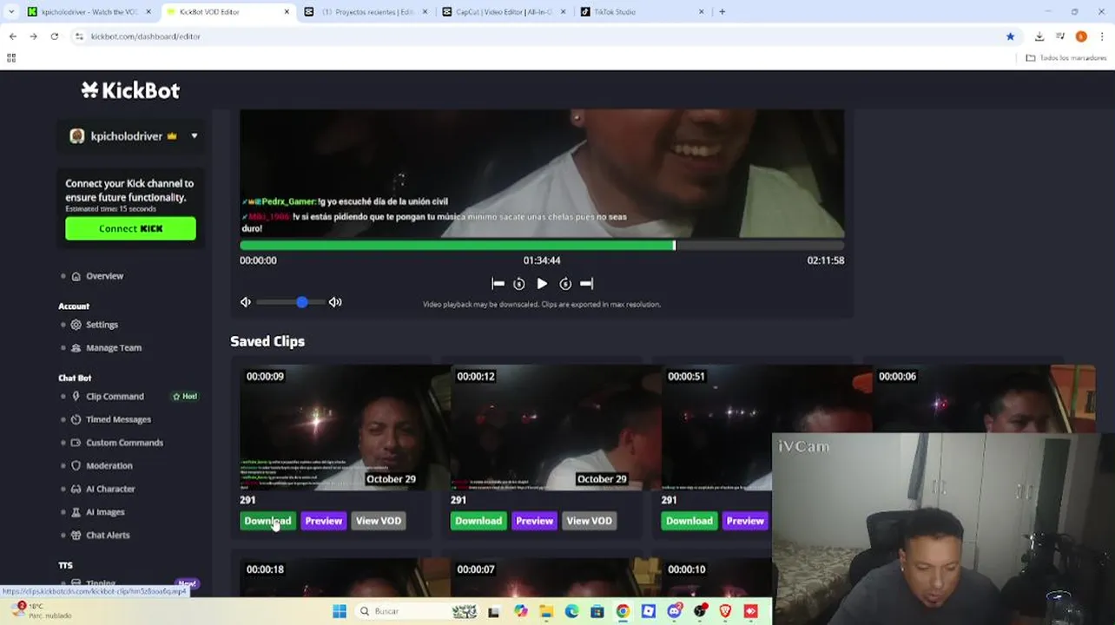Open the 00:00:12 clip thumbnail
The image size is (1115, 625).
pos(556,428)
